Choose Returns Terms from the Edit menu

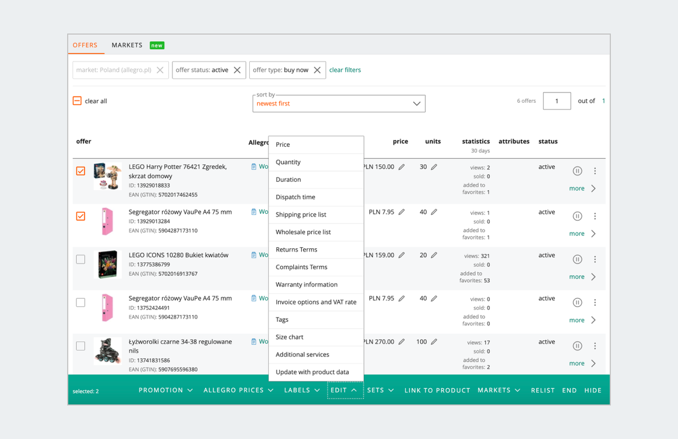pyautogui.click(x=316, y=250)
